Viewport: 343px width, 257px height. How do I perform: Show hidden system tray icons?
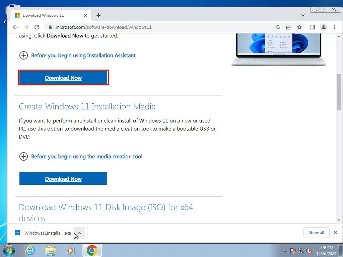coord(285,251)
